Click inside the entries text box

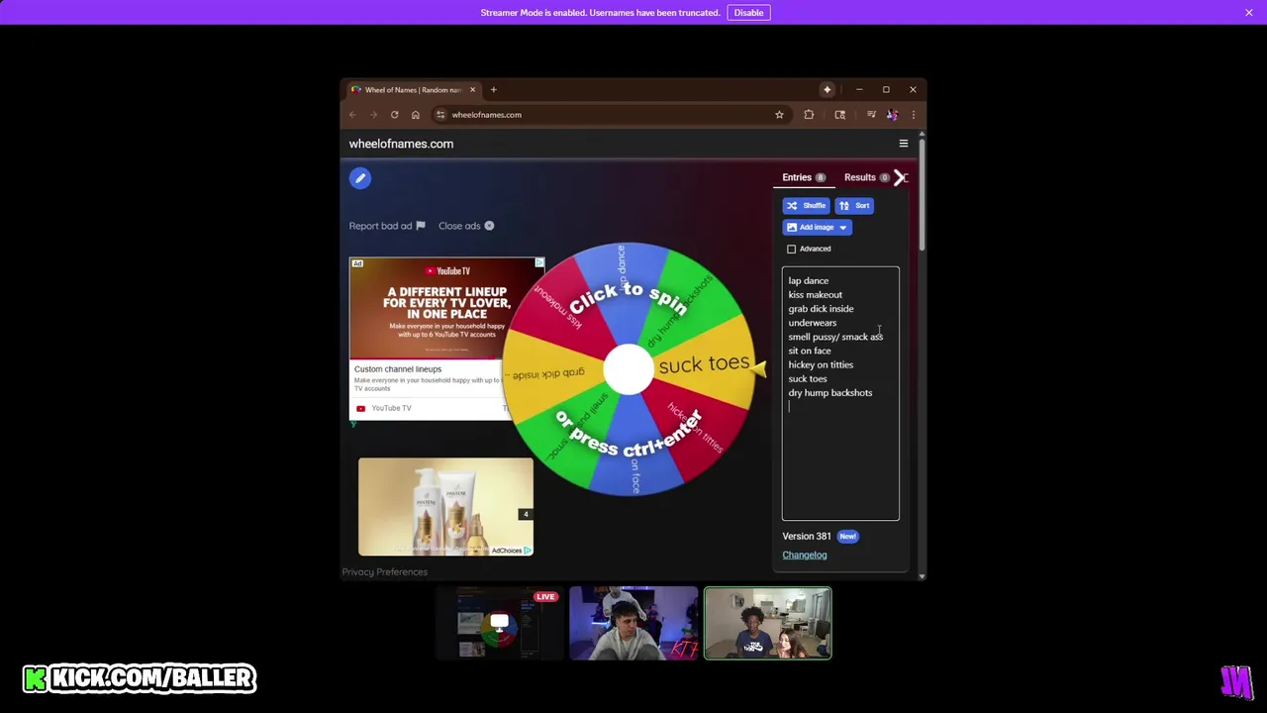coord(840,393)
